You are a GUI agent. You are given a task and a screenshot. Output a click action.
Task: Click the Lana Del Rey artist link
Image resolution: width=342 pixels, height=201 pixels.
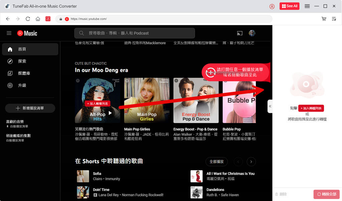click(109, 195)
